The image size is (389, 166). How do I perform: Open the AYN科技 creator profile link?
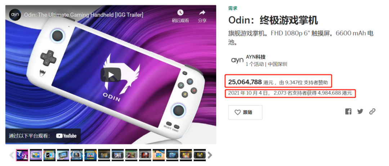click(x=255, y=57)
